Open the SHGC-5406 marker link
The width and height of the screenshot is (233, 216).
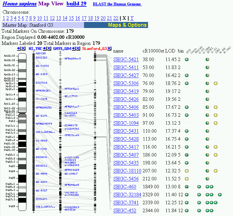(126, 107)
